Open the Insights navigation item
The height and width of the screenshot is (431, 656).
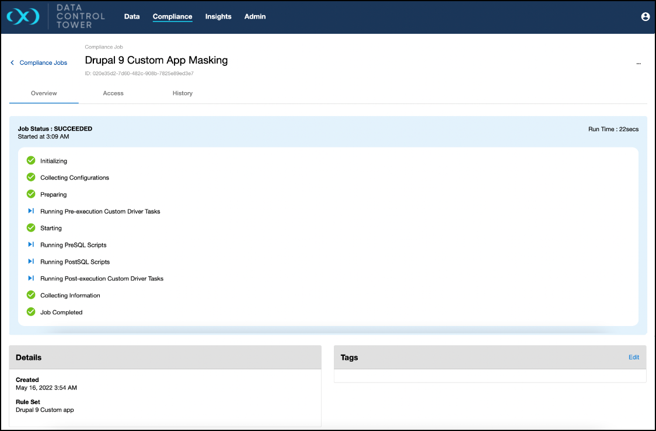click(x=218, y=17)
